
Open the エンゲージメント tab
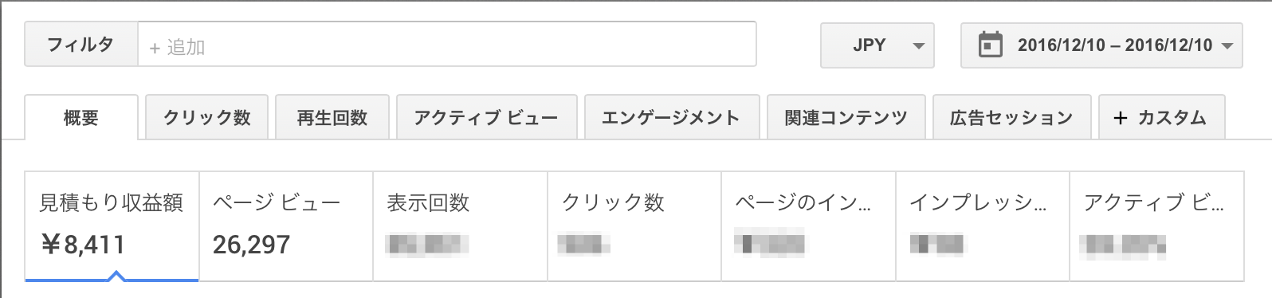(672, 117)
